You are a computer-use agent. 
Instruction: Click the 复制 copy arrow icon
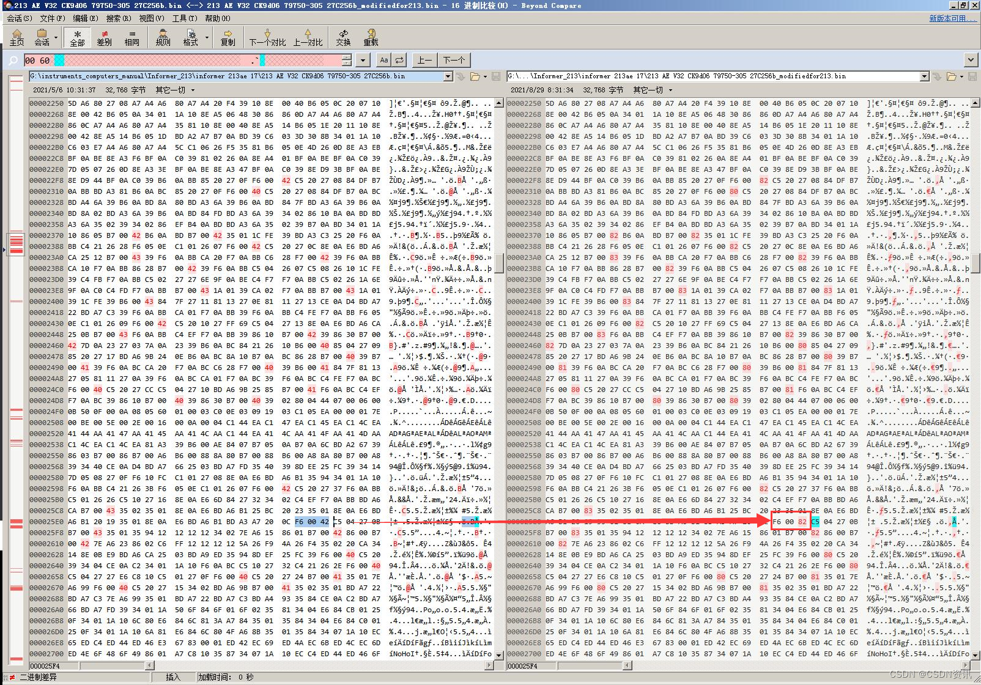[228, 37]
